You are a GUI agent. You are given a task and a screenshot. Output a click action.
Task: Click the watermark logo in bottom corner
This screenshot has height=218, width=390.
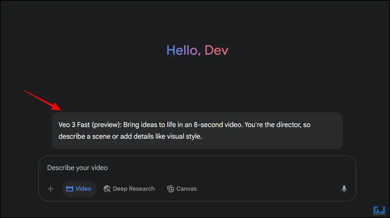[379, 211]
